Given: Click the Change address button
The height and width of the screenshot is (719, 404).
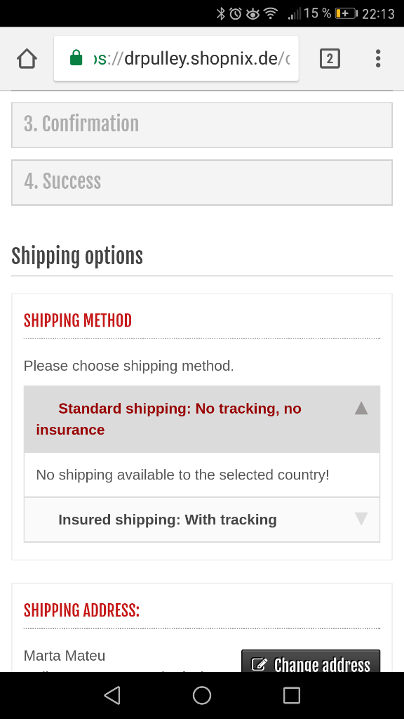Looking at the screenshot, I should coord(311,661).
